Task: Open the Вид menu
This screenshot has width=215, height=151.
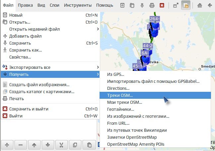Action: pyautogui.click(x=41, y=5)
